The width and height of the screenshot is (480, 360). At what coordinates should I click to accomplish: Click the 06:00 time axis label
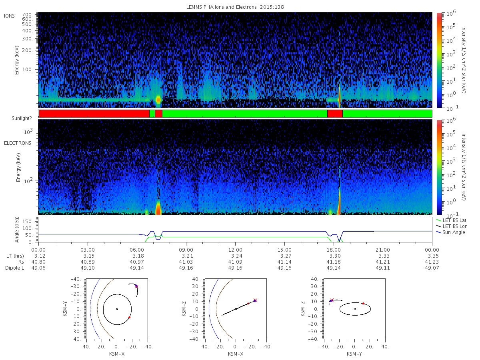click(137, 250)
